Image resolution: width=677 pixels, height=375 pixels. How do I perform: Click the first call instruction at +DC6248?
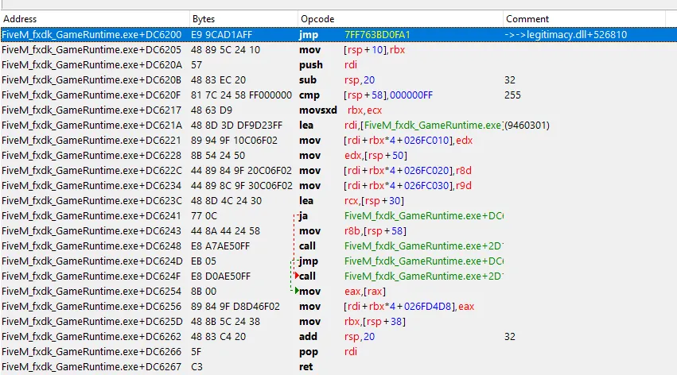pyautogui.click(x=307, y=245)
